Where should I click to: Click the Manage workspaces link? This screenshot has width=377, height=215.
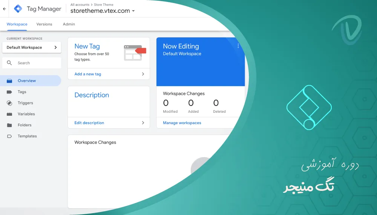click(x=182, y=123)
